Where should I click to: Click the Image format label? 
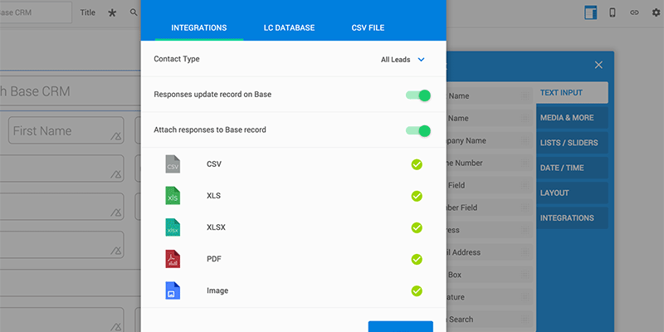coord(217,291)
